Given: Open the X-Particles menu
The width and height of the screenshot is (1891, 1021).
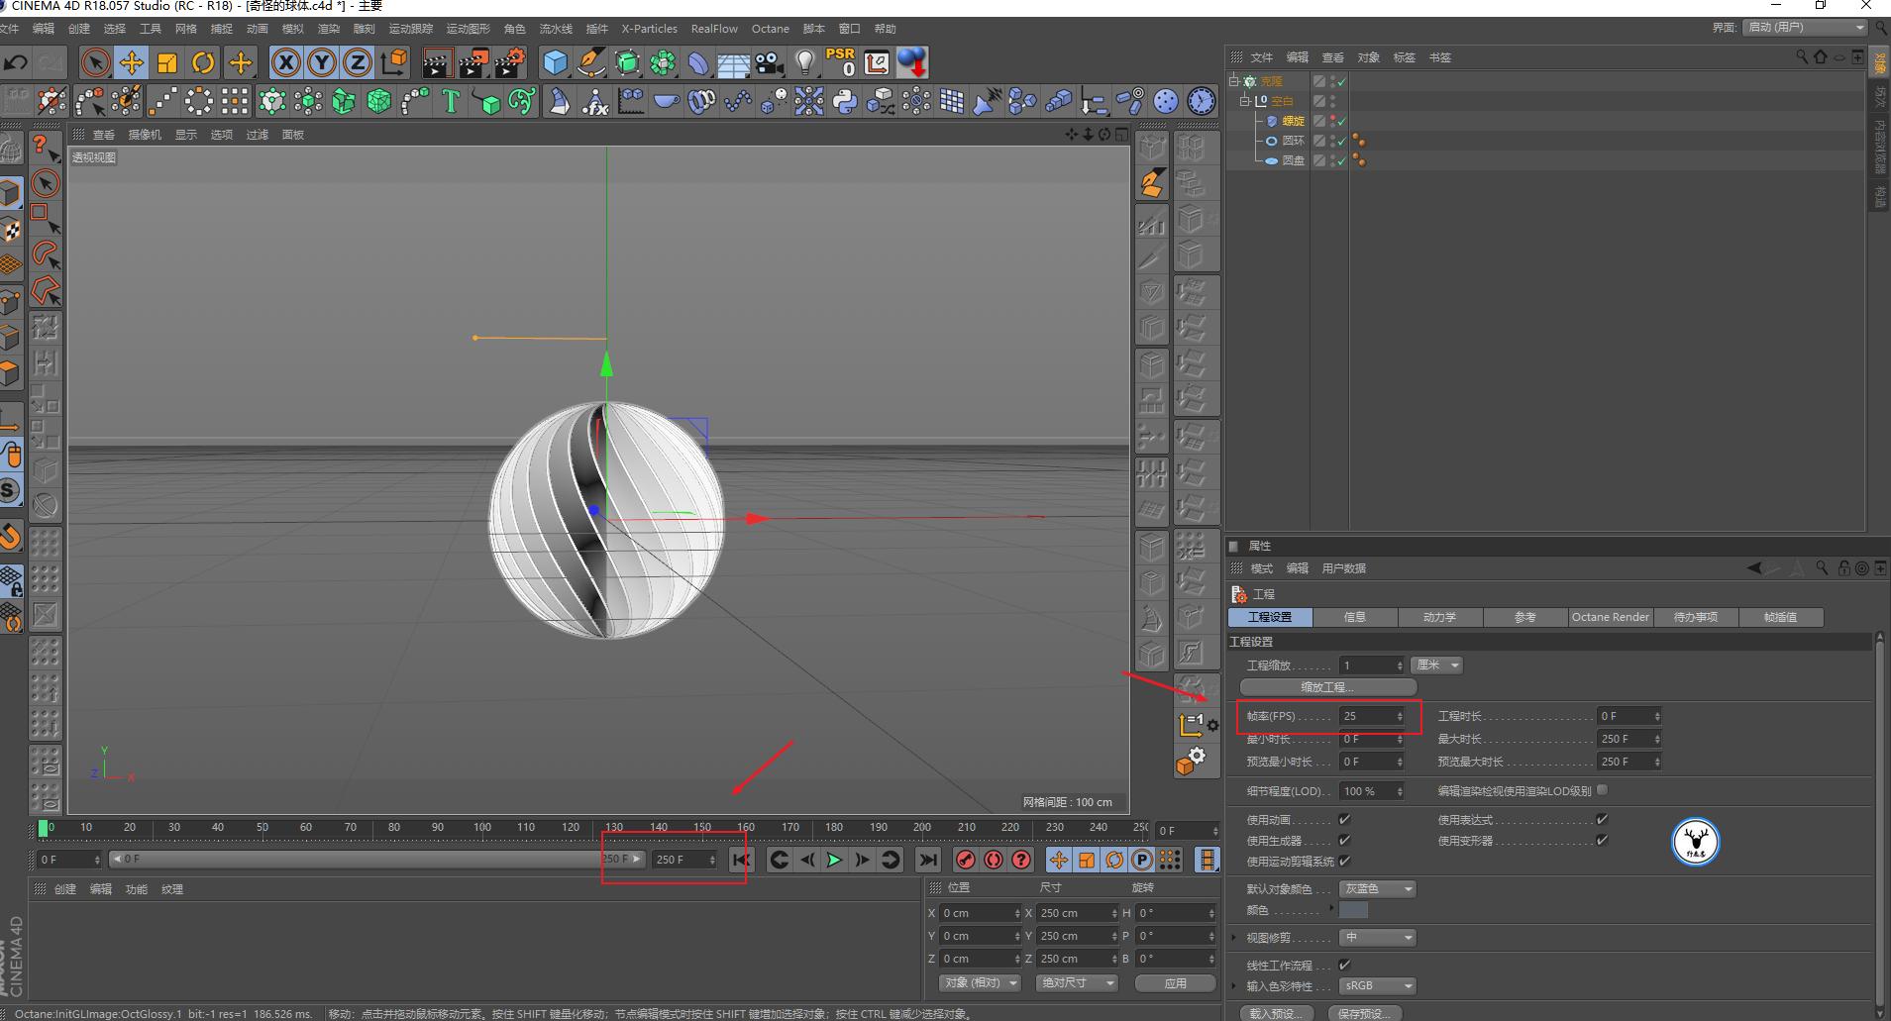Looking at the screenshot, I should 649,28.
